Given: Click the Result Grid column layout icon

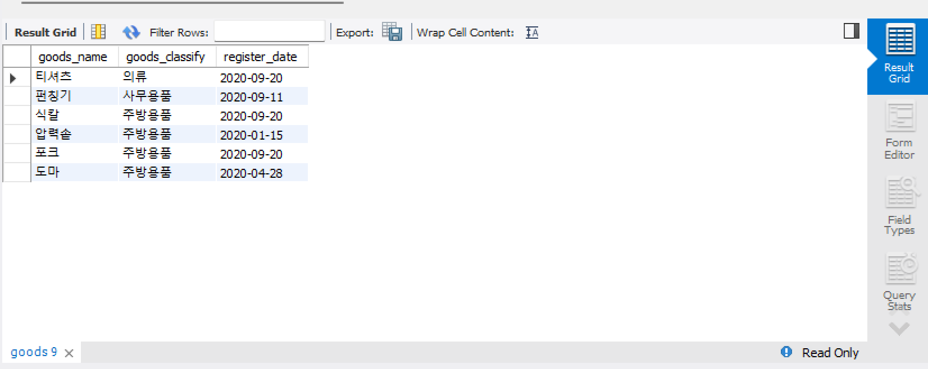Looking at the screenshot, I should point(98,32).
